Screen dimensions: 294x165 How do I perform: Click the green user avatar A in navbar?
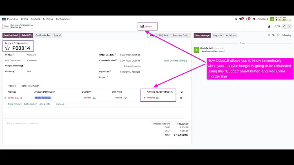pos(272,19)
